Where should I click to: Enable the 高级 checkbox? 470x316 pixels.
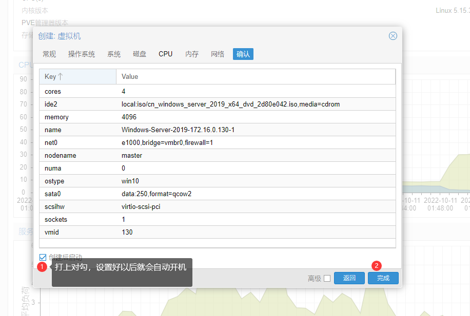pyautogui.click(x=327, y=278)
